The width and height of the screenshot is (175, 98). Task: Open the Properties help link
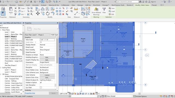[30, 93]
